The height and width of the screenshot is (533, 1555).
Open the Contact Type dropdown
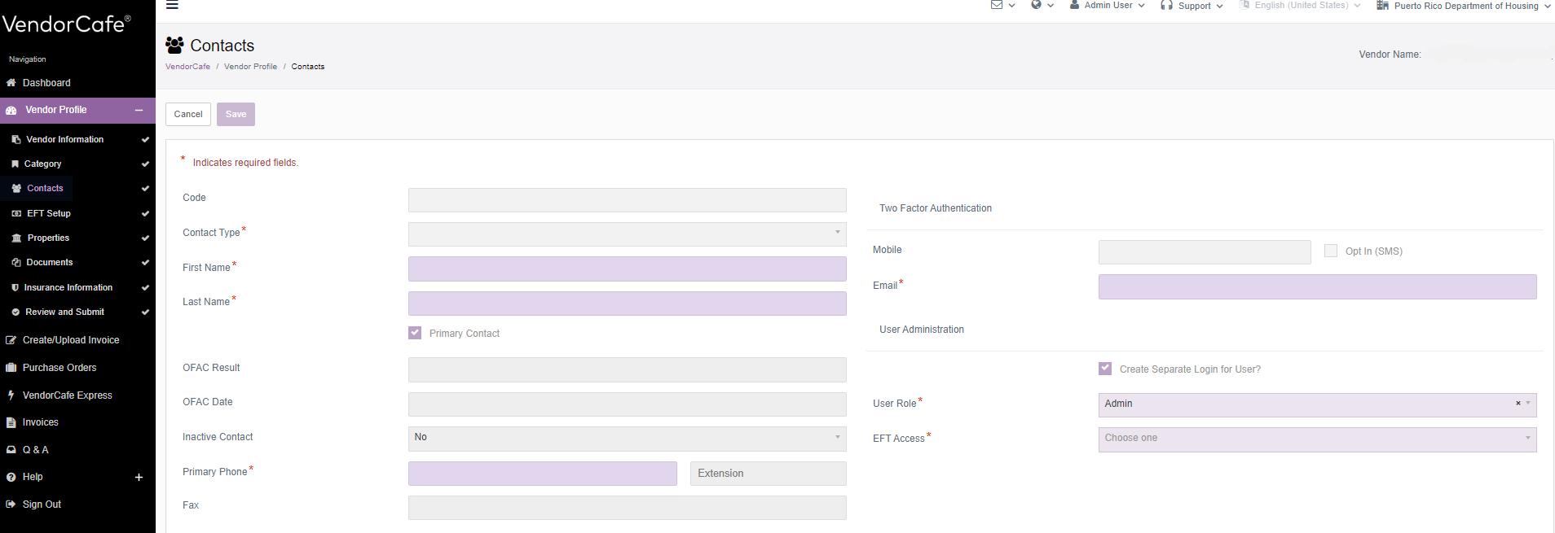(627, 234)
